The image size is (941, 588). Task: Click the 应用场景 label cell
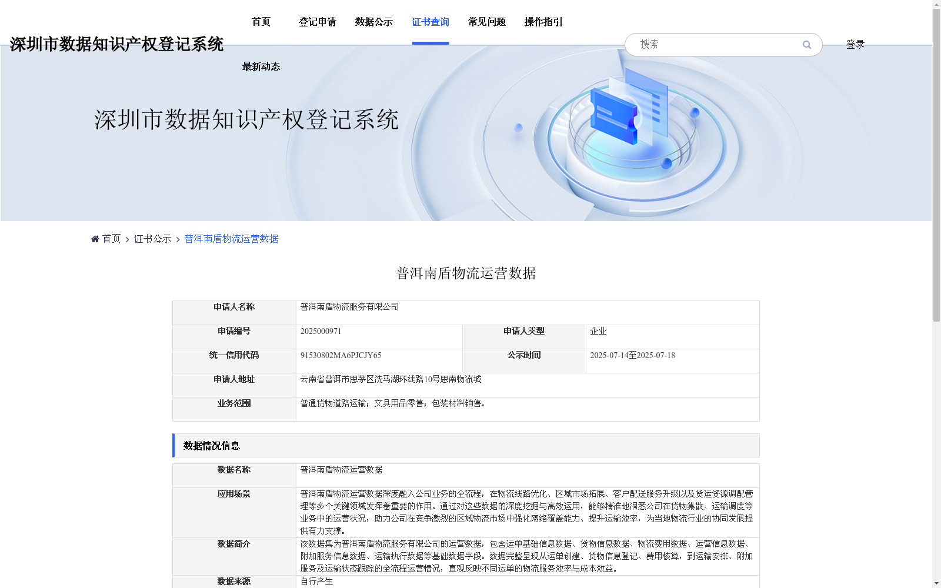[x=234, y=513]
